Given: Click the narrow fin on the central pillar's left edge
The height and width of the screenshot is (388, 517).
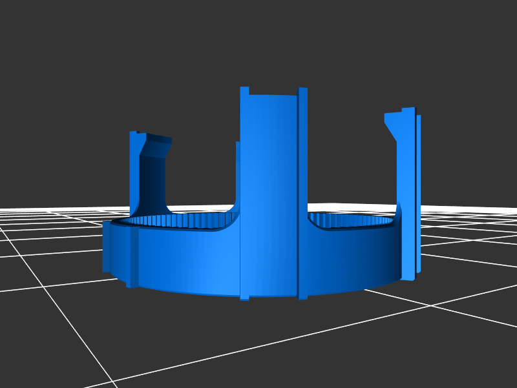Looking at the screenshot, I should click(244, 194).
